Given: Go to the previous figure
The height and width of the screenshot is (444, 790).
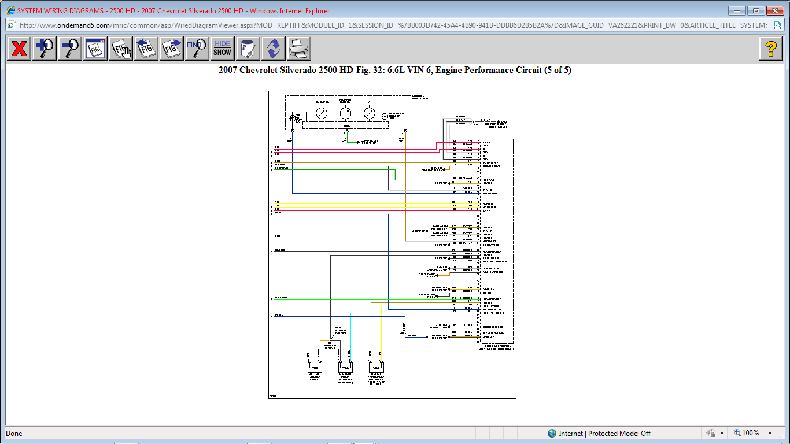Looking at the screenshot, I should click(x=145, y=49).
